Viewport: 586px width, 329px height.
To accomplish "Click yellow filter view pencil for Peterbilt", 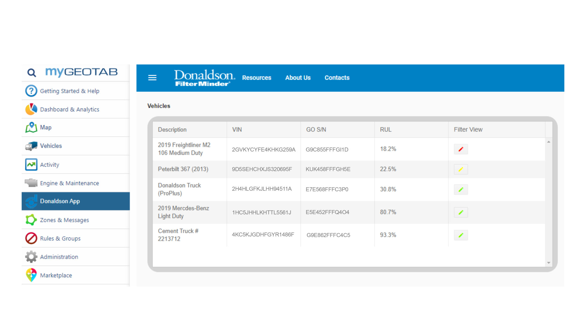I will click(x=461, y=169).
